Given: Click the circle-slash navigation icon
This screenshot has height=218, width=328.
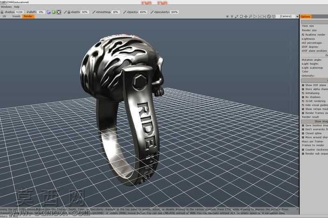Looking at the screenshot, I should point(269,16).
